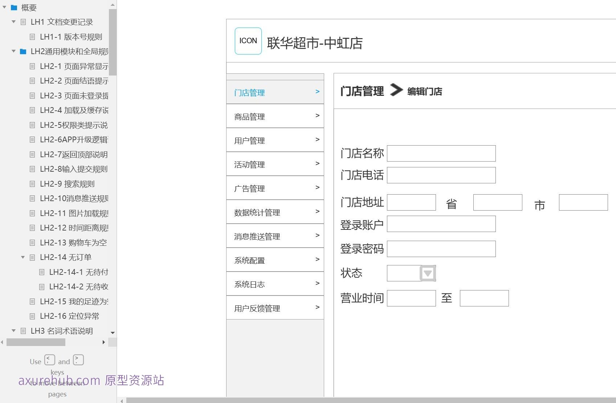Click the district field after 市
This screenshot has width=616, height=403.
click(583, 203)
